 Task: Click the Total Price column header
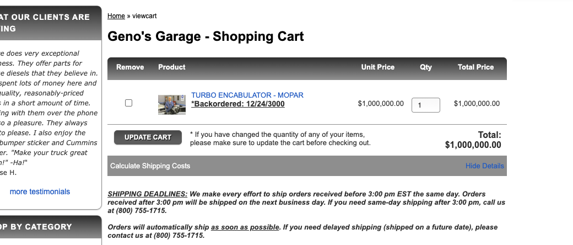(x=476, y=67)
